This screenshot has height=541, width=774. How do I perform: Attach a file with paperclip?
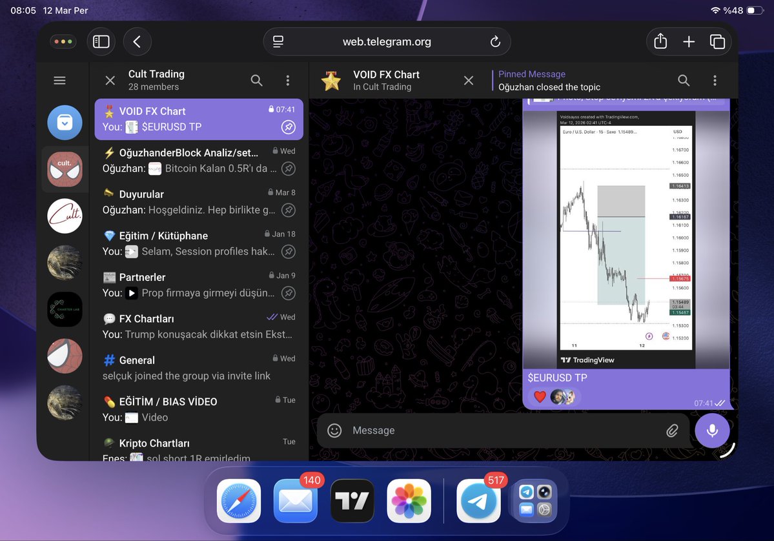[x=672, y=431]
